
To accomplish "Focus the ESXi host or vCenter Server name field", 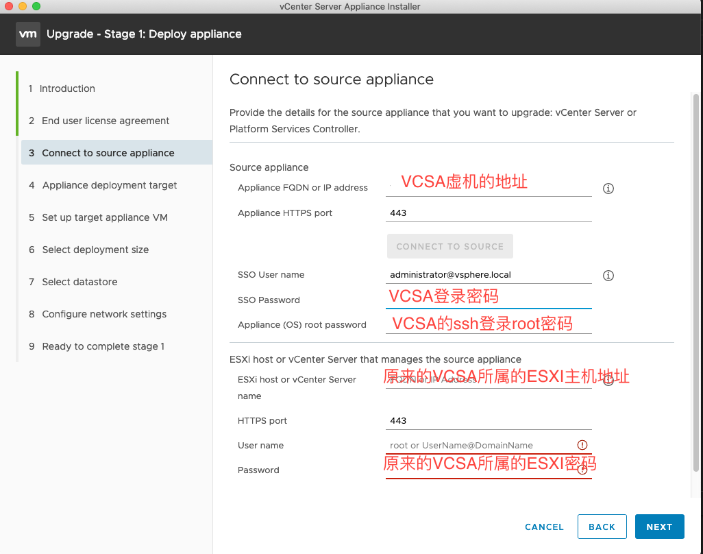I will [x=489, y=379].
